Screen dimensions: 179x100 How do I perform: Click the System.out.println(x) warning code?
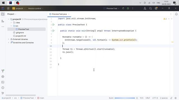point(123,40)
